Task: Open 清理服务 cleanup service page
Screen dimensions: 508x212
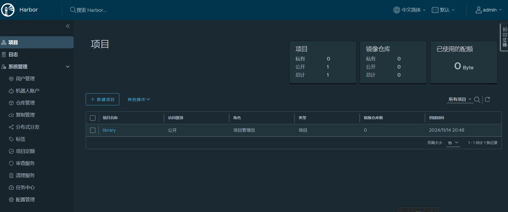Action: pyautogui.click(x=25, y=175)
